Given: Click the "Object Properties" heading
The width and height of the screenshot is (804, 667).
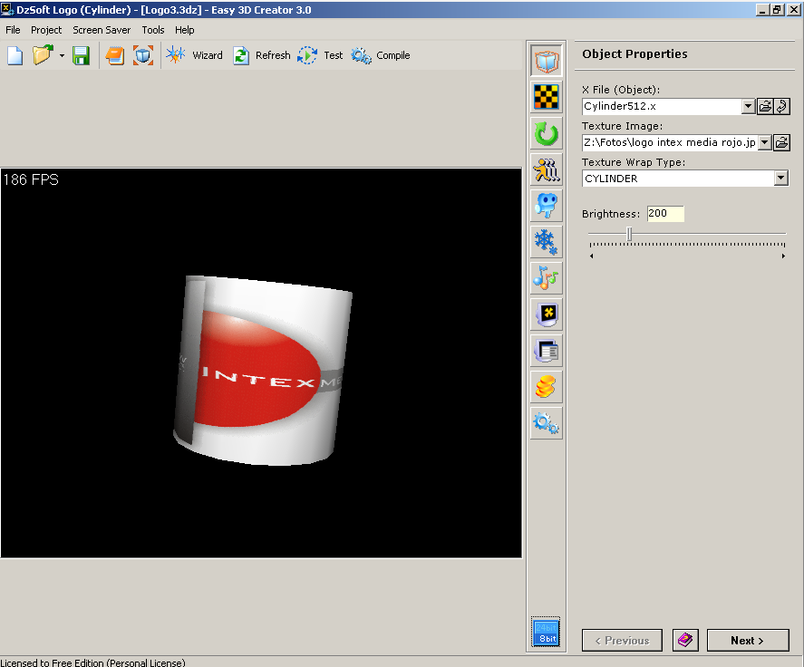Looking at the screenshot, I should (634, 53).
